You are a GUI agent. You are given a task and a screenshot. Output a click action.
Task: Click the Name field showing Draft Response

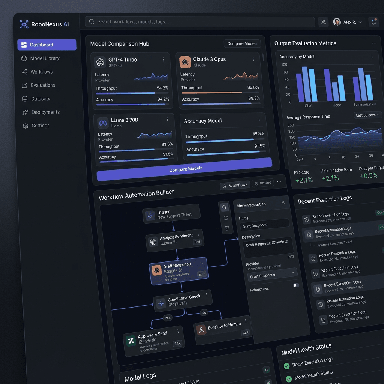(x=265, y=225)
